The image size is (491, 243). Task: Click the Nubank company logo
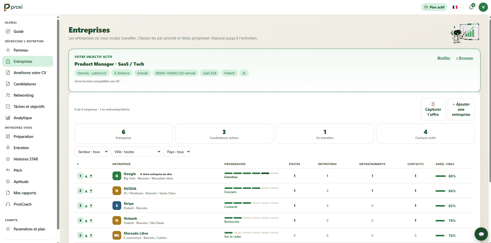click(x=117, y=220)
